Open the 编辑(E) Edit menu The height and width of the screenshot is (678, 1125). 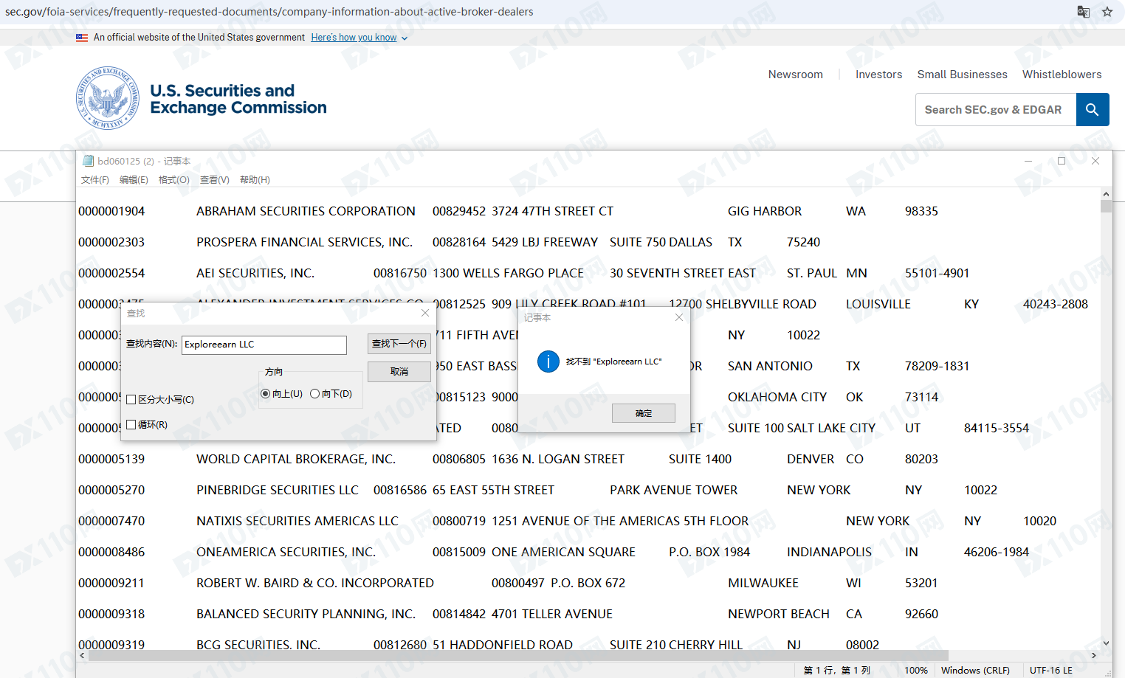(134, 180)
